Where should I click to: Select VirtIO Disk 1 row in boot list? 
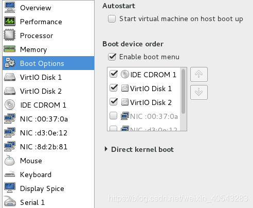point(144,89)
